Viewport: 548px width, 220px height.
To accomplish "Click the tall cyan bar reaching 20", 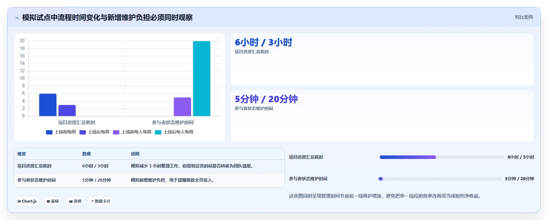I will click(x=202, y=78).
